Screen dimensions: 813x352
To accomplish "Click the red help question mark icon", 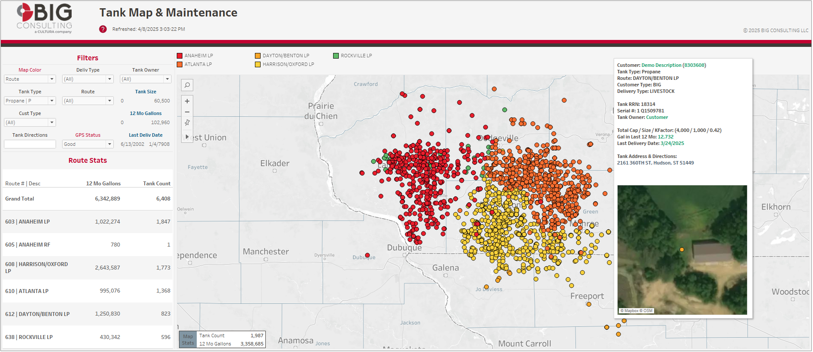I will [x=103, y=29].
